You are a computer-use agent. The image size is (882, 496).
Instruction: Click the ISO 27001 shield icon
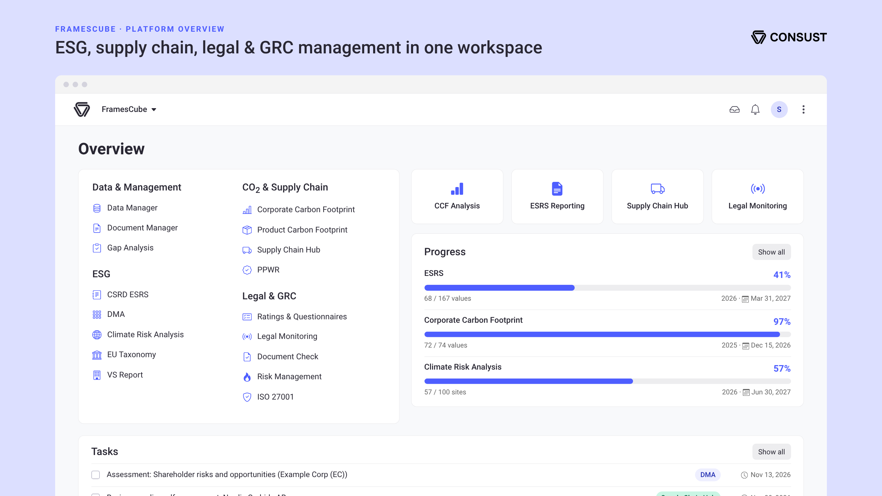[247, 397]
